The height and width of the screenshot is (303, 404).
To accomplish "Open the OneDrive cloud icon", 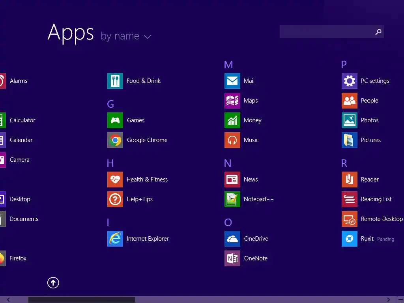I will coord(232,239).
